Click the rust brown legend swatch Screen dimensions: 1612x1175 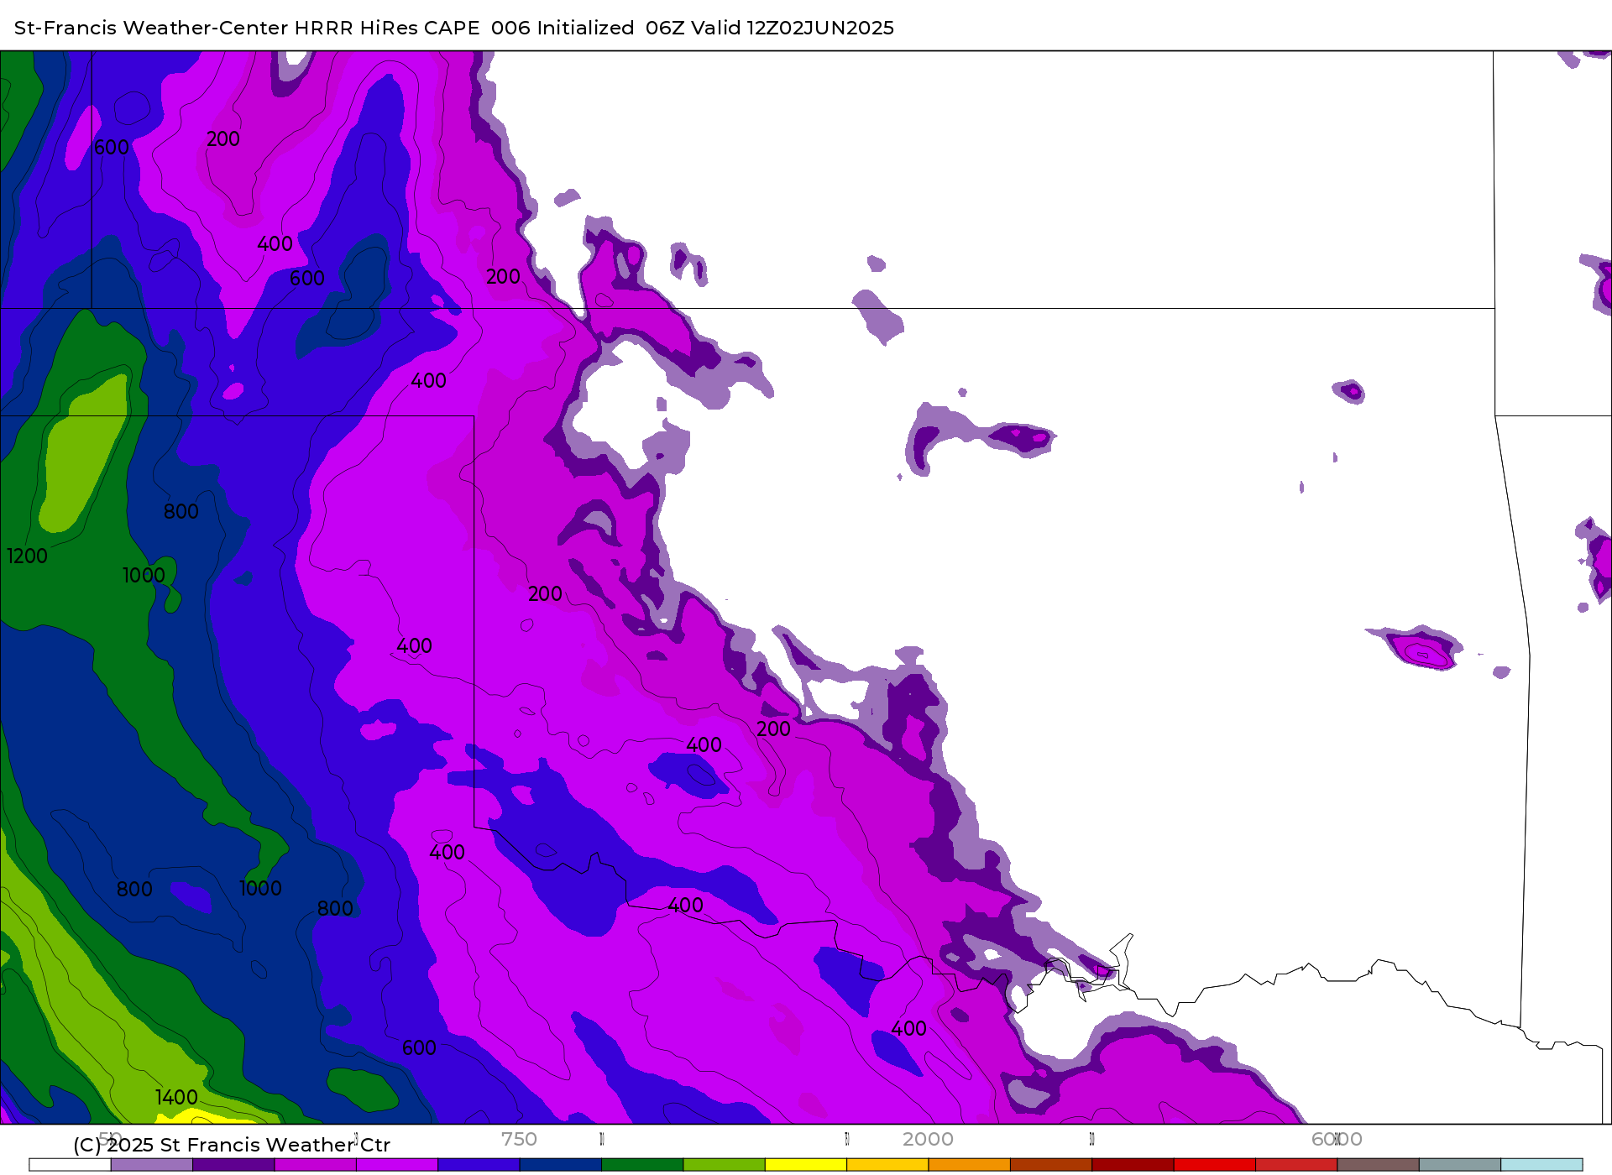coord(1050,1165)
